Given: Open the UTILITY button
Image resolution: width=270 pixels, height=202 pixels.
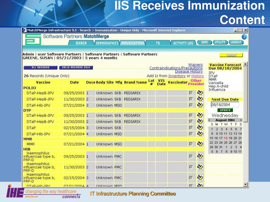Looking at the screenshot, I should click(x=220, y=42).
